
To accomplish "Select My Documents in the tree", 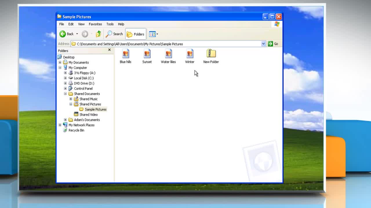I will pos(79,62).
